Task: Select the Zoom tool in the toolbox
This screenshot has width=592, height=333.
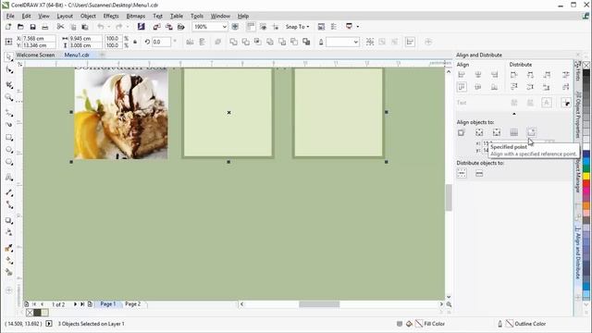Action: (x=9, y=98)
